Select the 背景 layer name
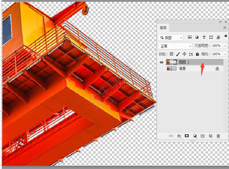Viewport: 229px width, 169px height. pyautogui.click(x=182, y=69)
